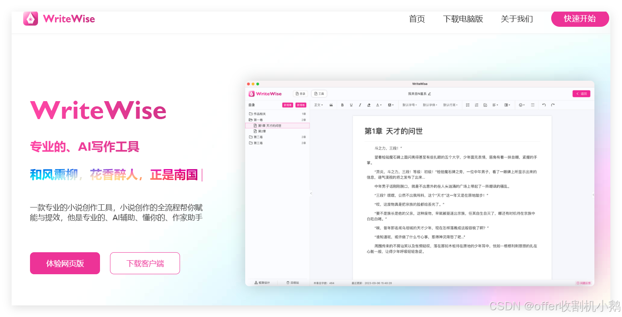This screenshot has width=622, height=317.
Task: Open the 框架设计 panel at bottom left
Action: (x=262, y=283)
